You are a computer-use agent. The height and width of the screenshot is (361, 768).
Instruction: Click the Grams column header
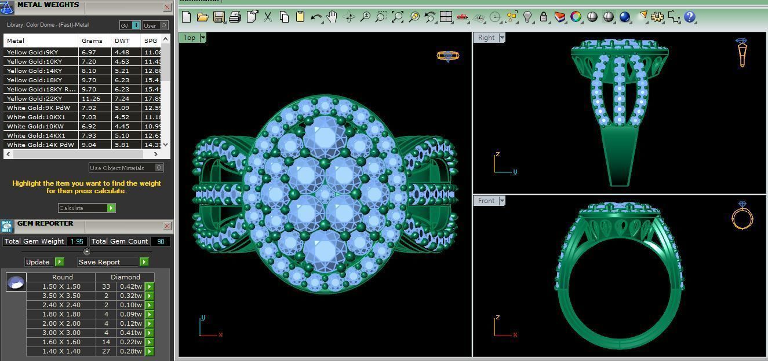tap(95, 40)
